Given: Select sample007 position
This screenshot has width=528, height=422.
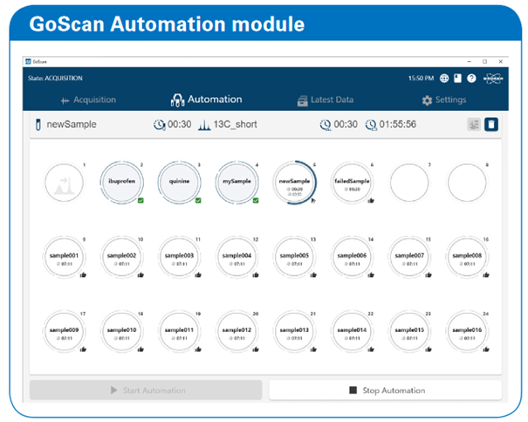Looking at the screenshot, I should tap(409, 257).
